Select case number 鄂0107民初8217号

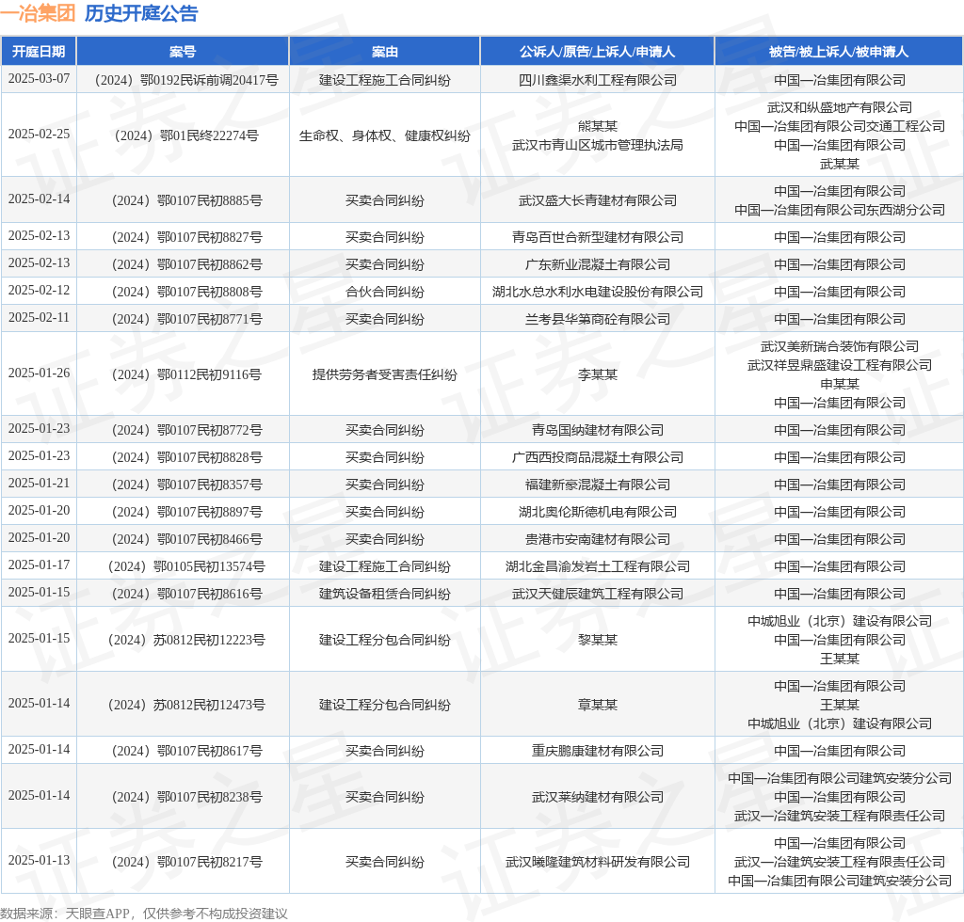click(183, 862)
